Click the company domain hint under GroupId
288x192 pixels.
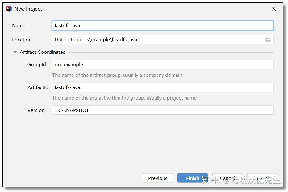(x=117, y=75)
